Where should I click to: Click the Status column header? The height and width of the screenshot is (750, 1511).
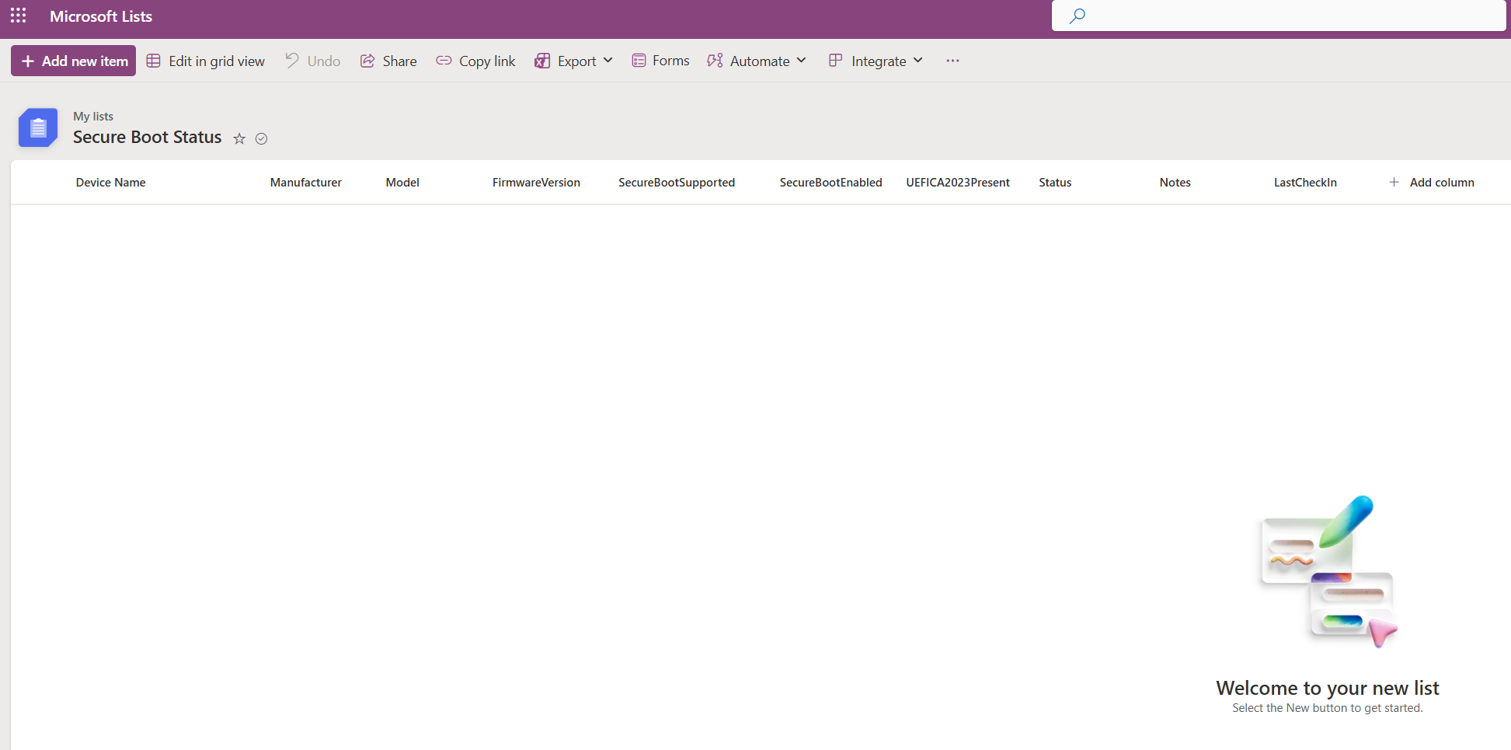pyautogui.click(x=1055, y=183)
